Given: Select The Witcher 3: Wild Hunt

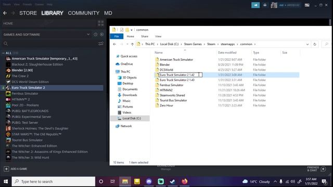Looking at the screenshot, I should pos(30,157).
